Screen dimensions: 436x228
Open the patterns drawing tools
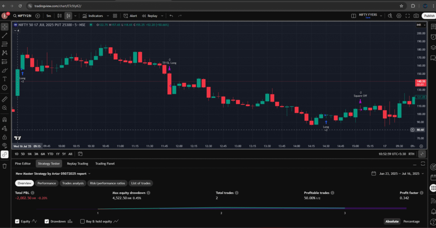click(x=5, y=53)
